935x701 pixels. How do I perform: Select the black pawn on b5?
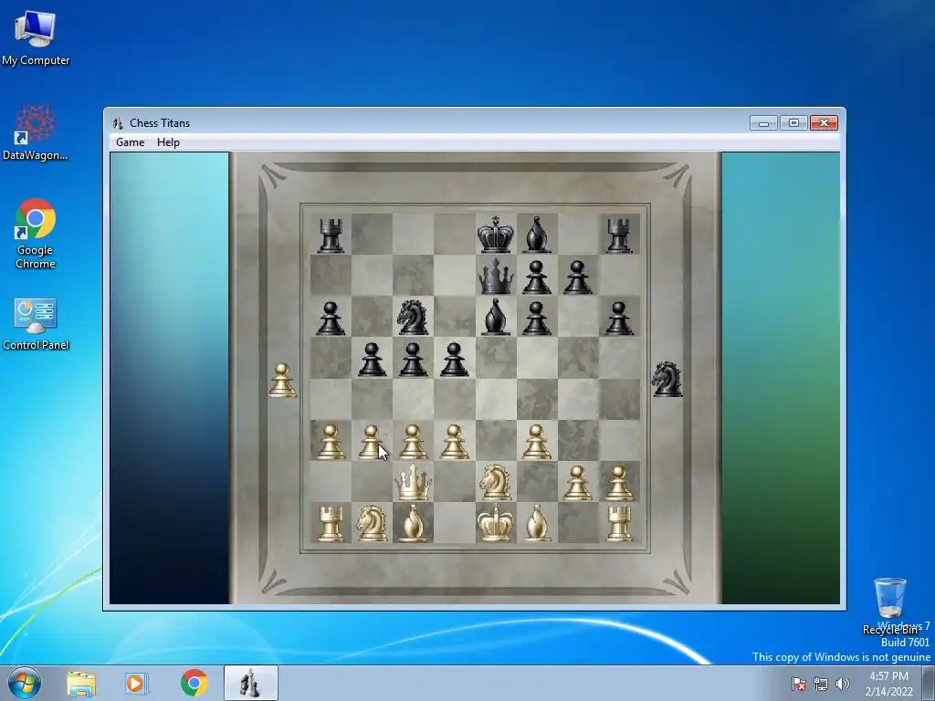tap(373, 360)
